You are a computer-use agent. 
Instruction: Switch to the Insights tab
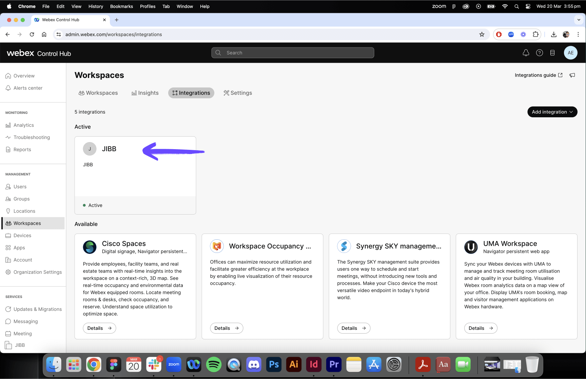tap(145, 93)
